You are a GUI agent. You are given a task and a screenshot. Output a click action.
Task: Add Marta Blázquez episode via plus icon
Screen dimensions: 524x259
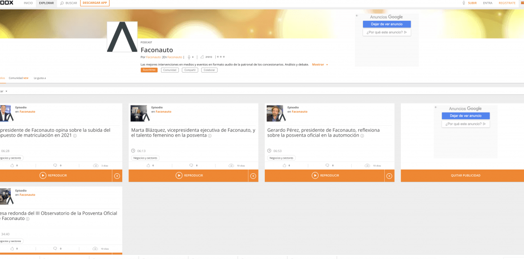[253, 176]
